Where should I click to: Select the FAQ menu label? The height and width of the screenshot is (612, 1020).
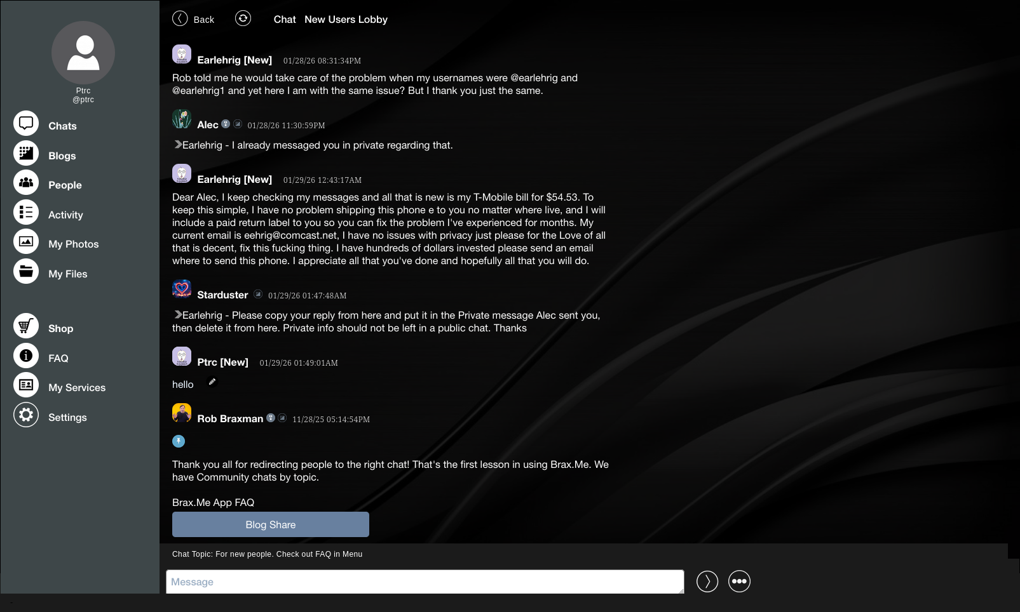58,358
